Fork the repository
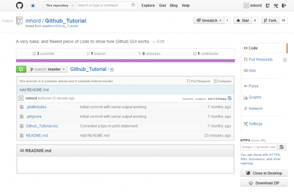Viewport: 294px width, 192px height. point(270,21)
